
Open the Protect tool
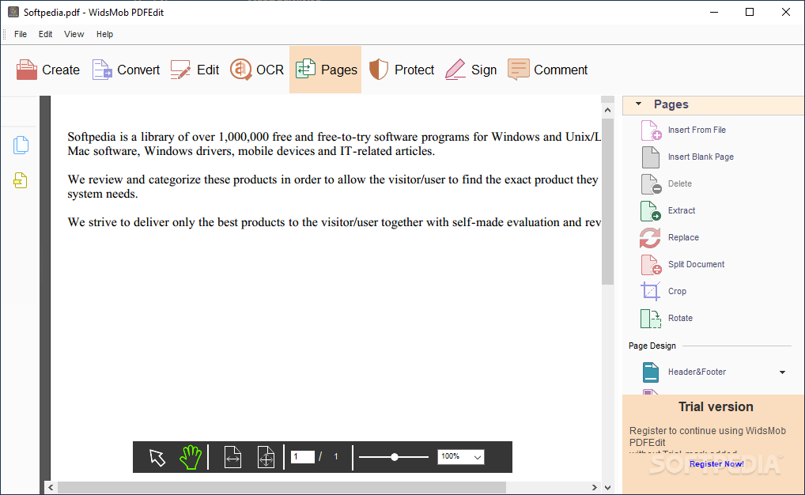coord(402,70)
